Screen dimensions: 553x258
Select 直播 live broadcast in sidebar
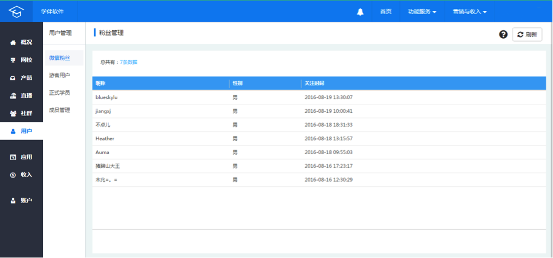click(21, 95)
